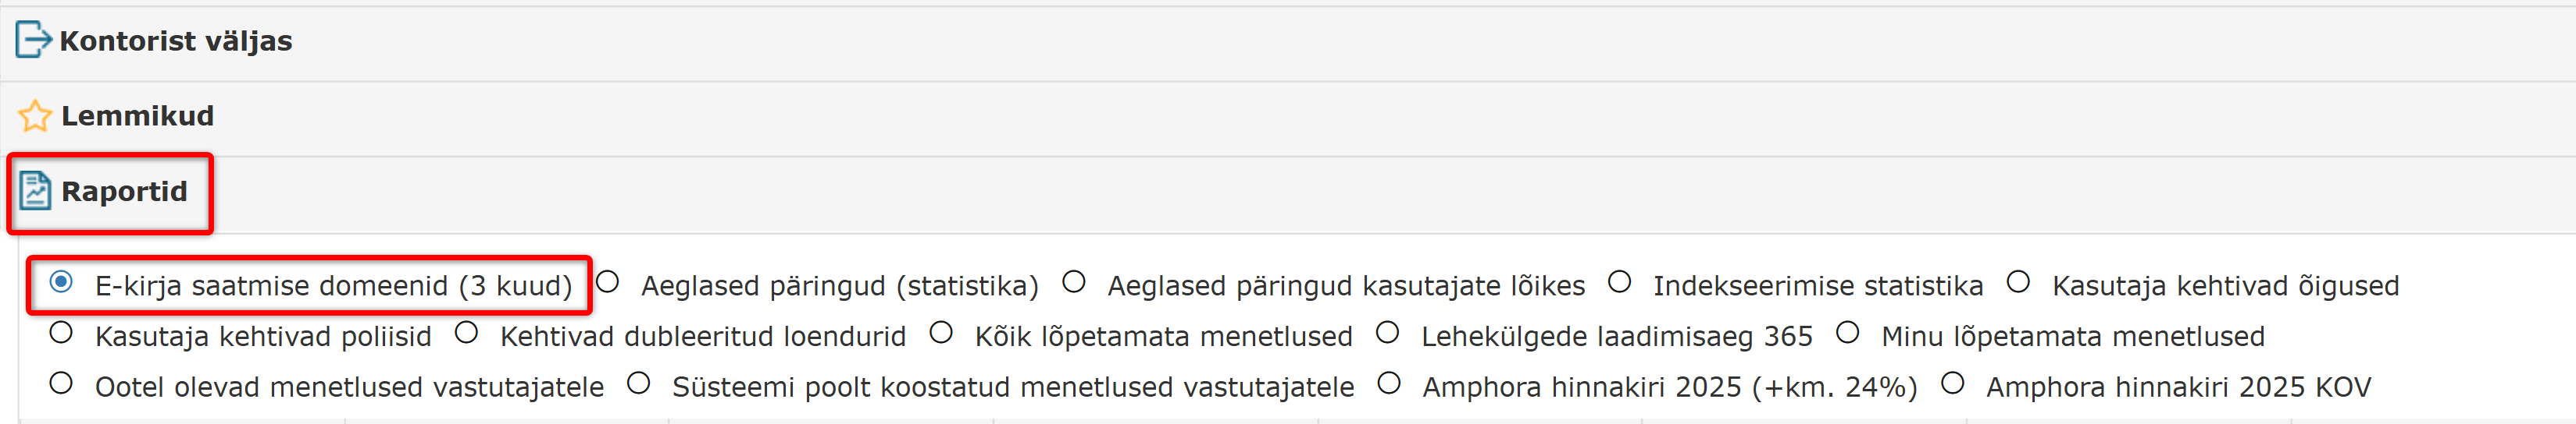The width and height of the screenshot is (2576, 424).
Task: Pick Ootel olevad menetlused vastutajatele report
Action: point(61,384)
